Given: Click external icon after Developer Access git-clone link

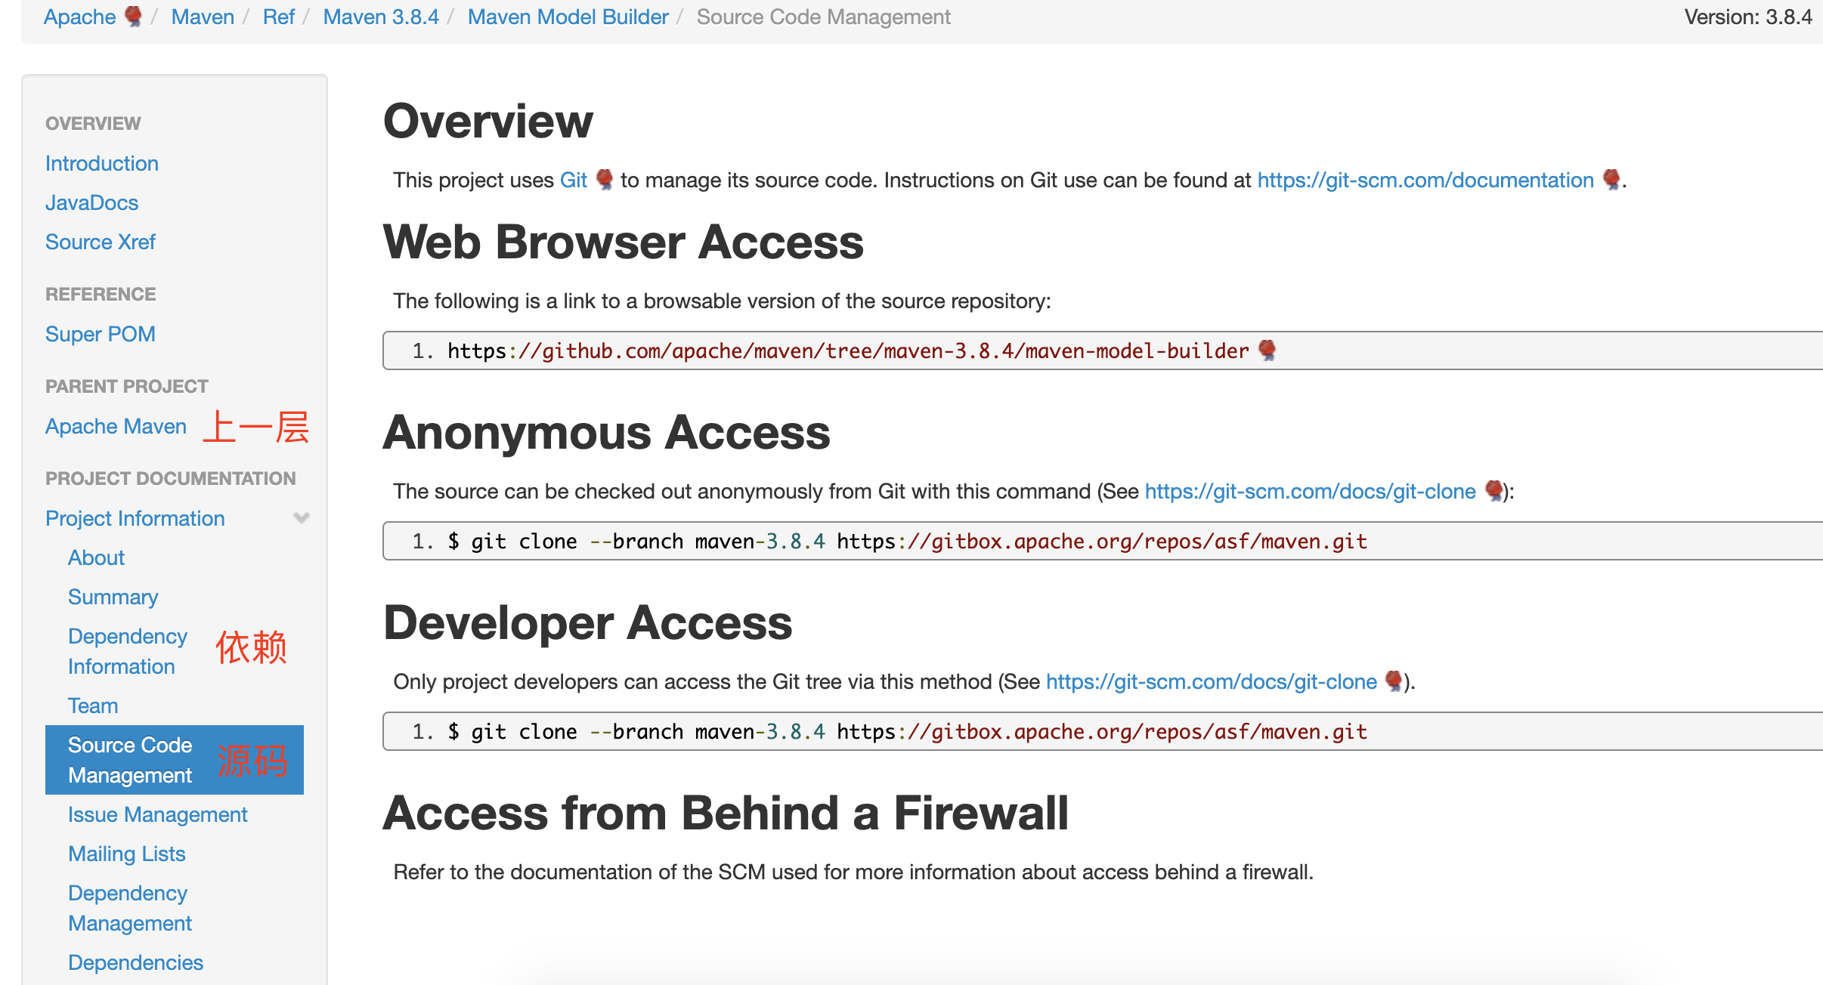Looking at the screenshot, I should (x=1394, y=681).
